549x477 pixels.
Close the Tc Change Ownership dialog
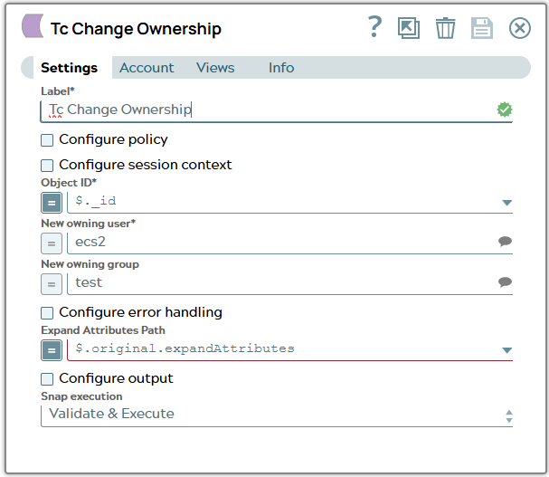click(x=519, y=28)
